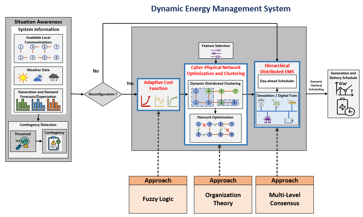Click the Generation and Battery Schedule label

point(343,76)
